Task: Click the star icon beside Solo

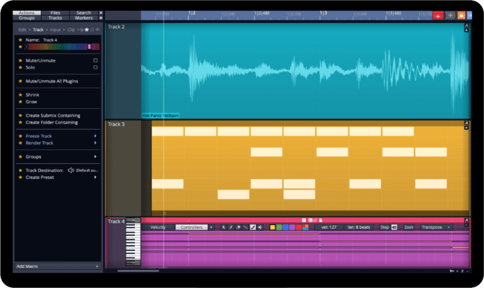Action: click(20, 68)
